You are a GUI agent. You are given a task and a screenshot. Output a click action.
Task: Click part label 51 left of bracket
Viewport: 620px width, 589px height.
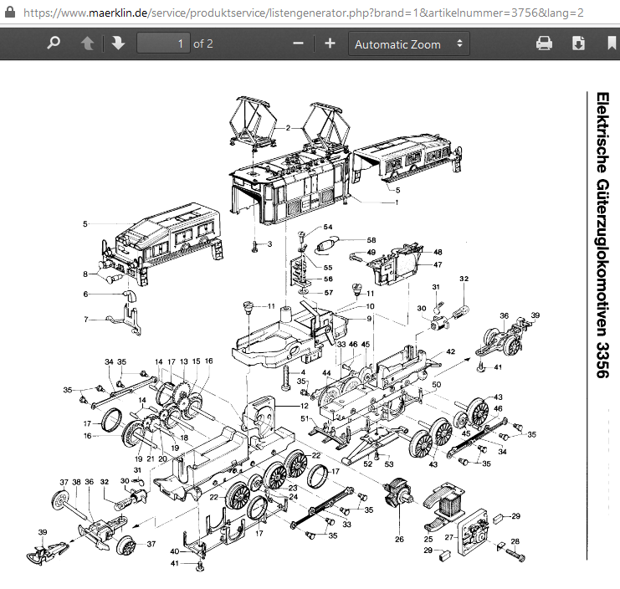pos(305,418)
